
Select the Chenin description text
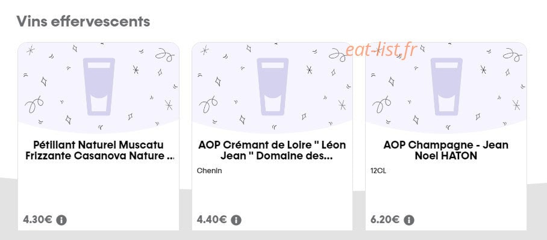[209, 171]
